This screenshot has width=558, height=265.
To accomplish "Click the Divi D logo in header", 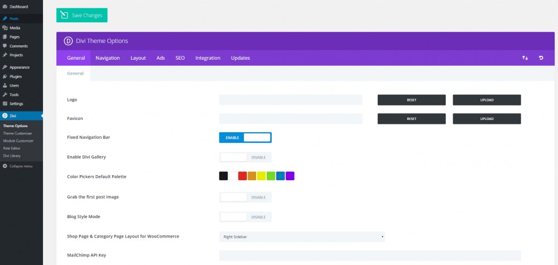I will (x=68, y=41).
